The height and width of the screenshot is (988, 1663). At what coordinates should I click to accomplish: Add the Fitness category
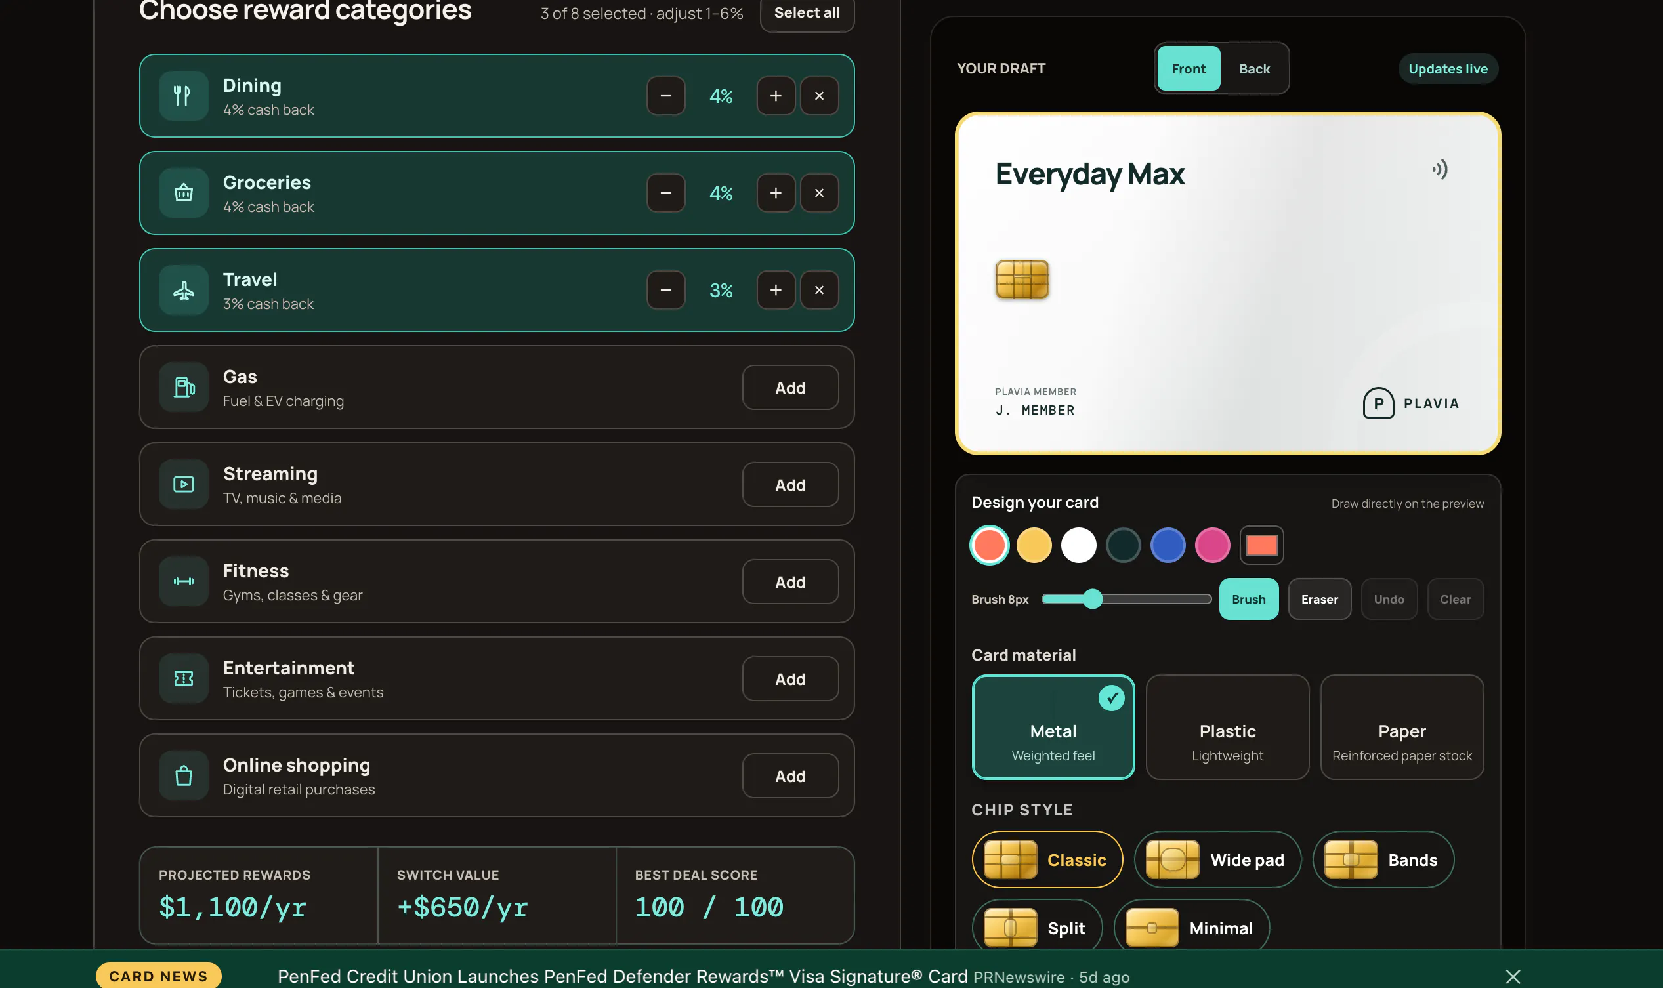tap(790, 582)
